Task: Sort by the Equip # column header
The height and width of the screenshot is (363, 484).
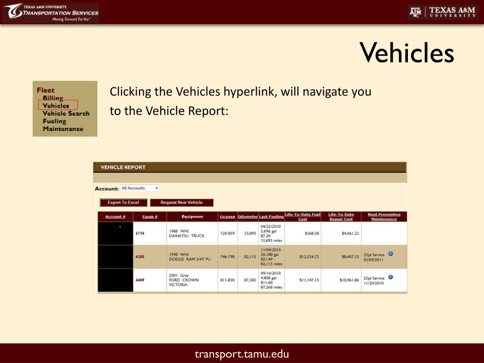Action: (x=150, y=216)
